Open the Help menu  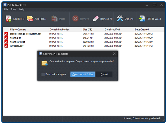coord(22,9)
